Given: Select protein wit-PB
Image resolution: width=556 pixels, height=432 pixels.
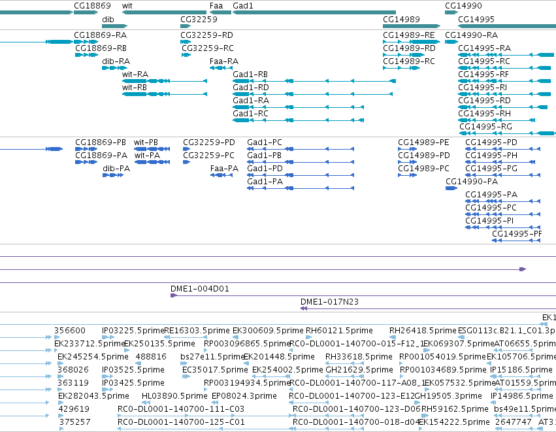Looking at the screenshot, I should (x=146, y=142).
